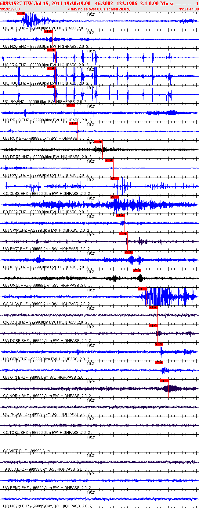Click the UW KOS EHZ station label

pos(14,267)
